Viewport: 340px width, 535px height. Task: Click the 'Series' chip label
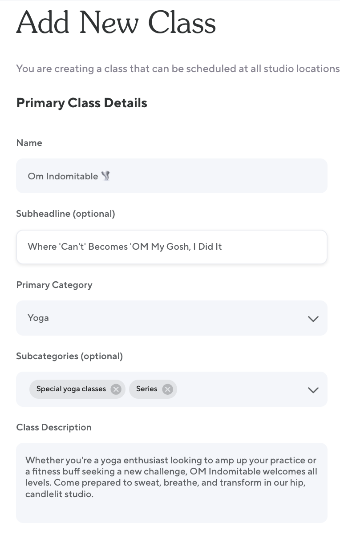coord(147,389)
